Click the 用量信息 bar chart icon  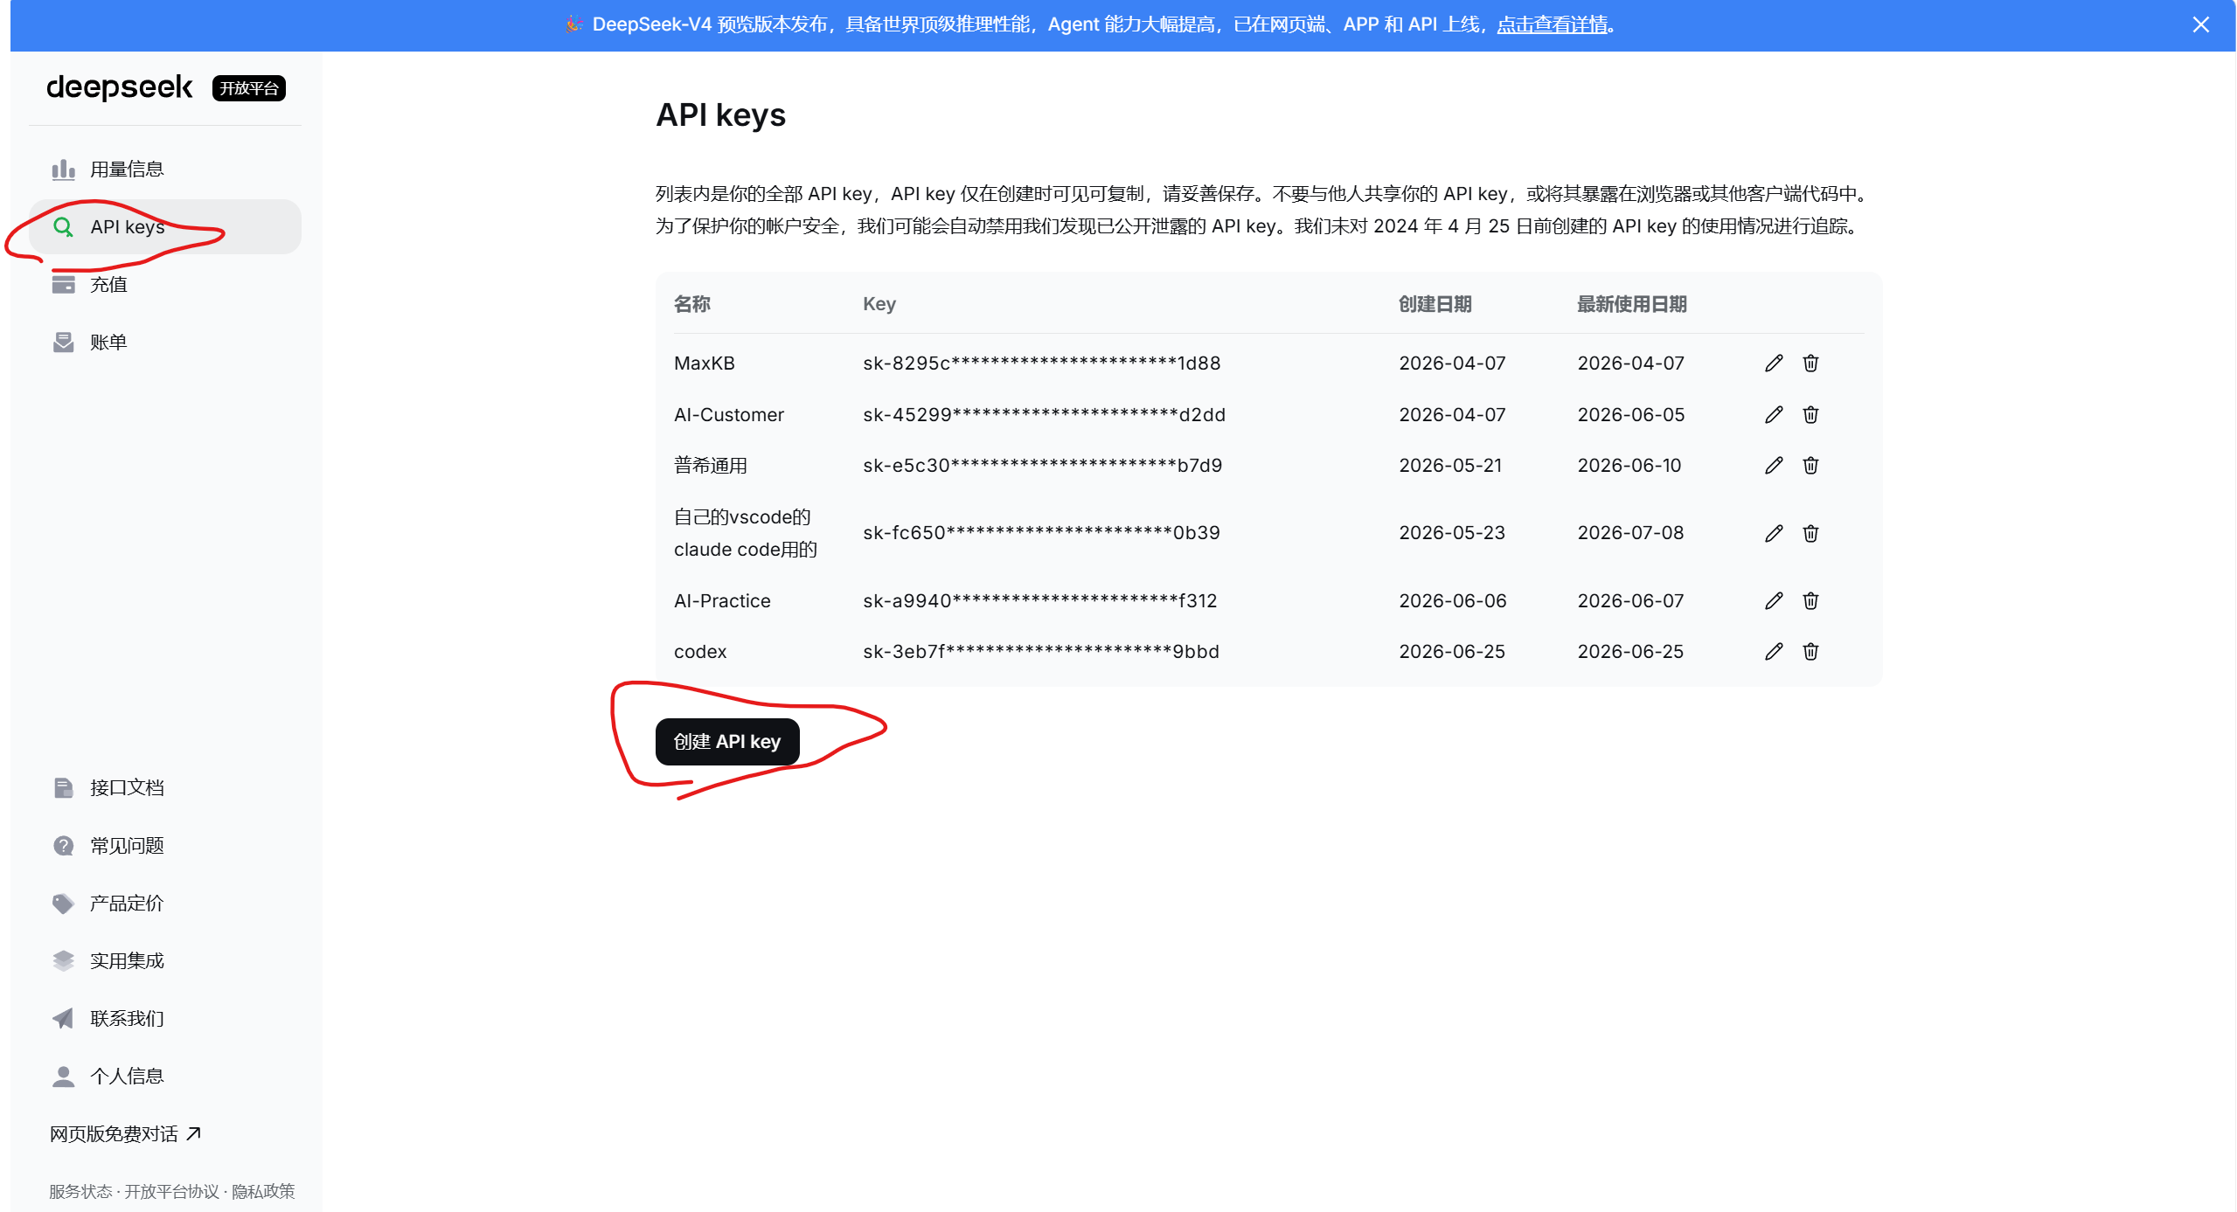(63, 170)
